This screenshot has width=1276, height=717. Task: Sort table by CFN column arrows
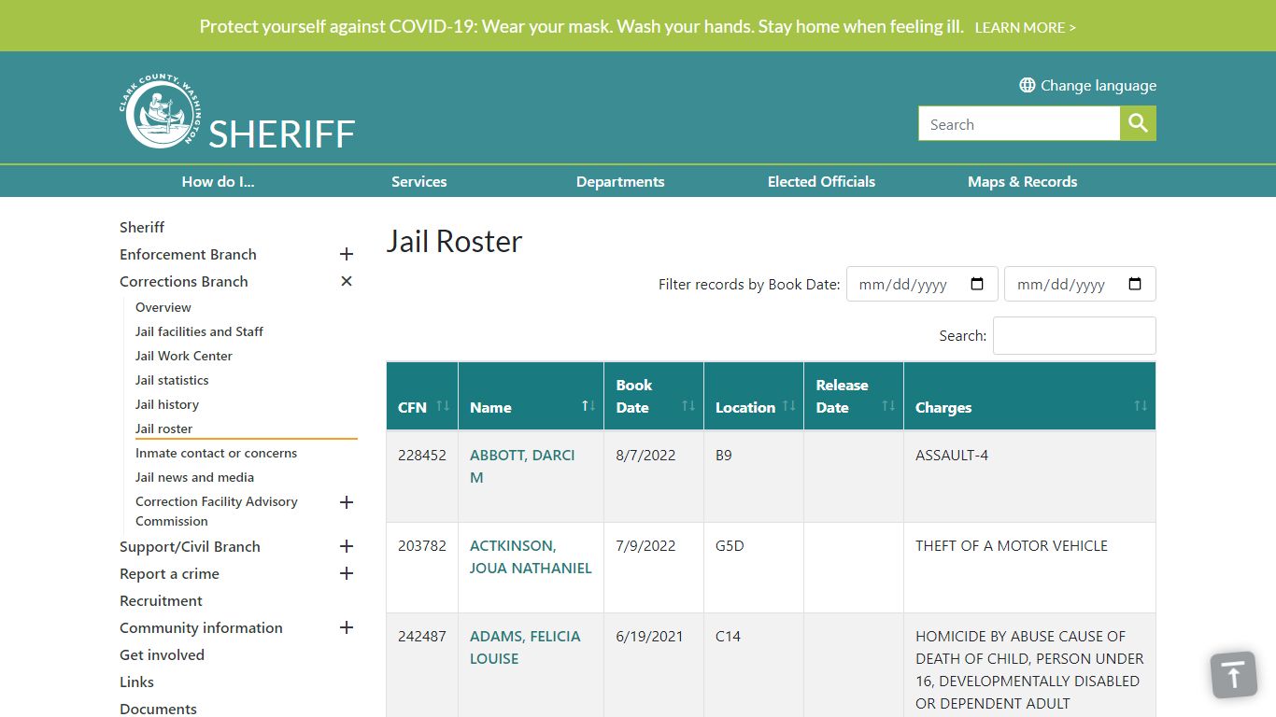[x=443, y=406]
